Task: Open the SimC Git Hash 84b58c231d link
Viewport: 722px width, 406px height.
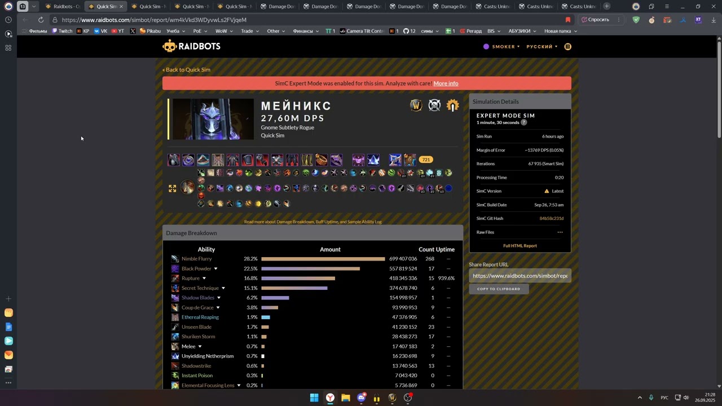Action: point(552,219)
